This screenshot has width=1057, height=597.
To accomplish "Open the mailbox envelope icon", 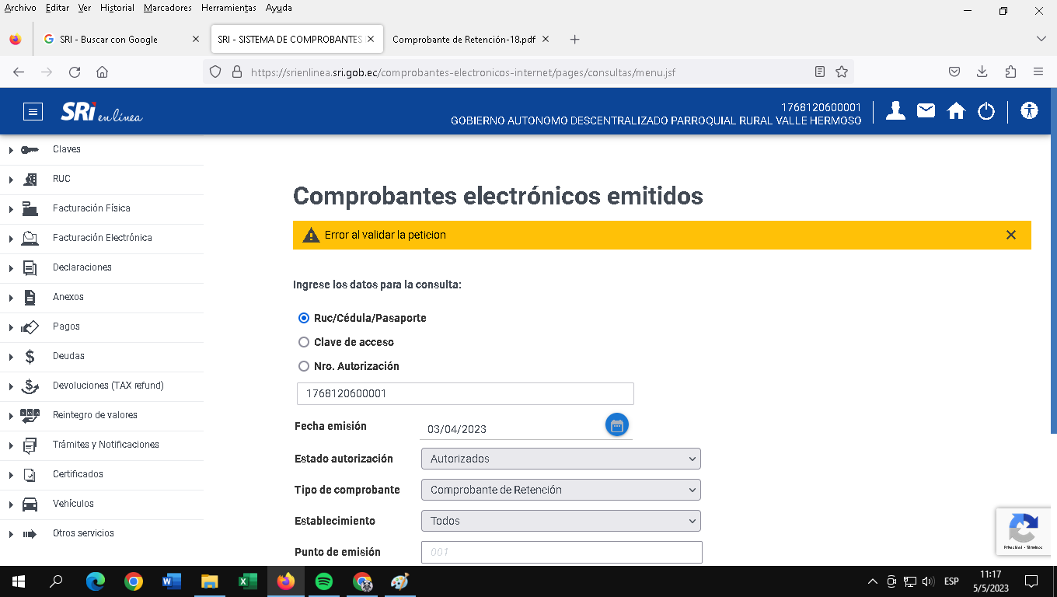I will pyautogui.click(x=926, y=111).
